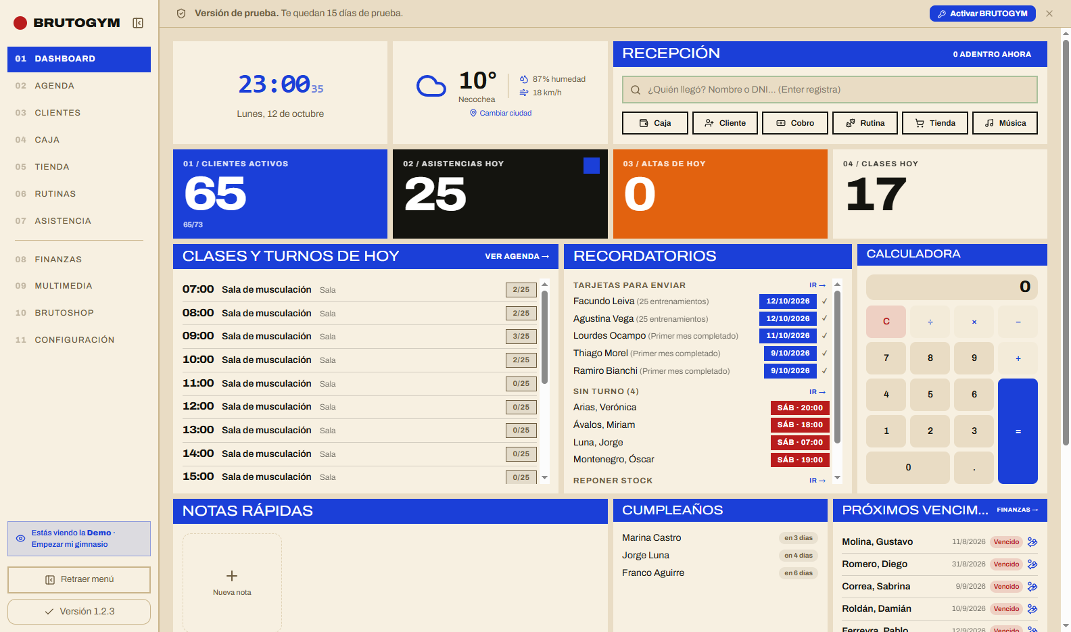The height and width of the screenshot is (632, 1071).
Task: Click Ver Agenda arrow link
Action: point(517,256)
